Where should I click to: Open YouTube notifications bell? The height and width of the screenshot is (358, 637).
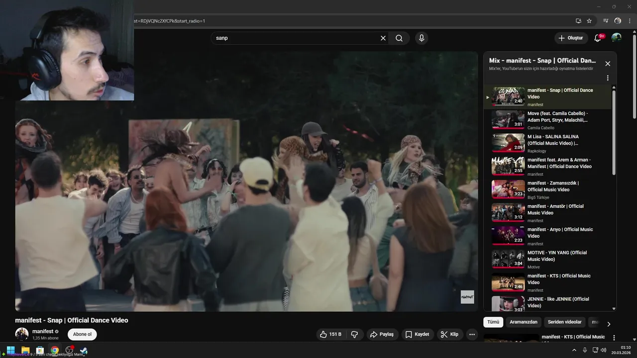[x=598, y=38]
